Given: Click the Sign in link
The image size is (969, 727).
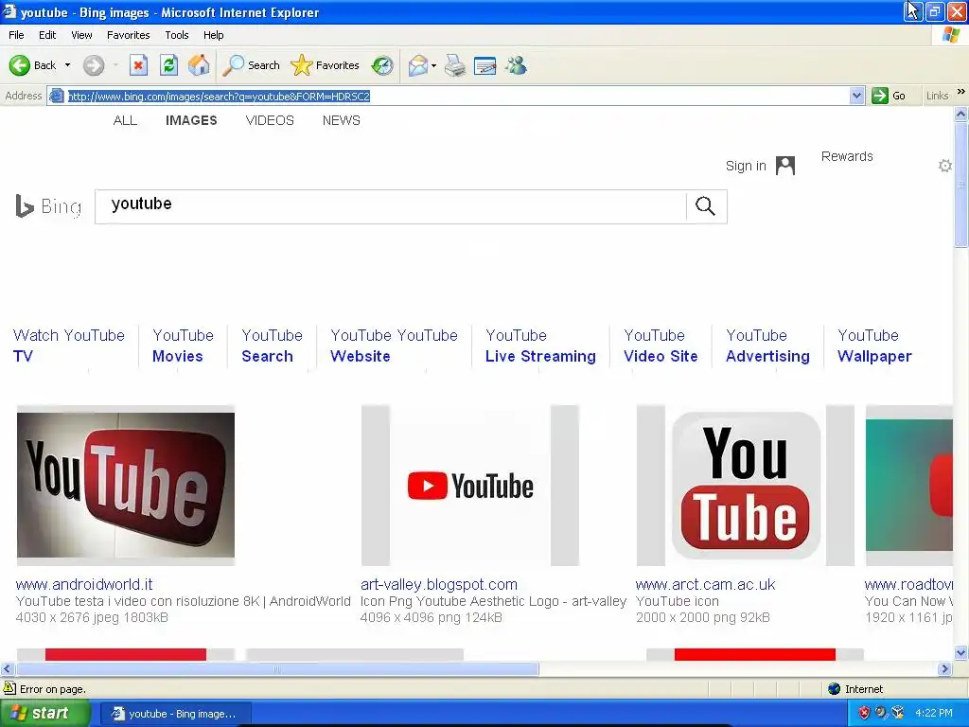Looking at the screenshot, I should pos(746,166).
